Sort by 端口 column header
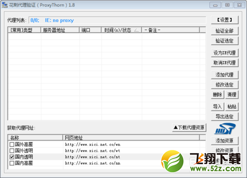Image resolution: width=247 pixels, height=178 pixels. pos(90,30)
